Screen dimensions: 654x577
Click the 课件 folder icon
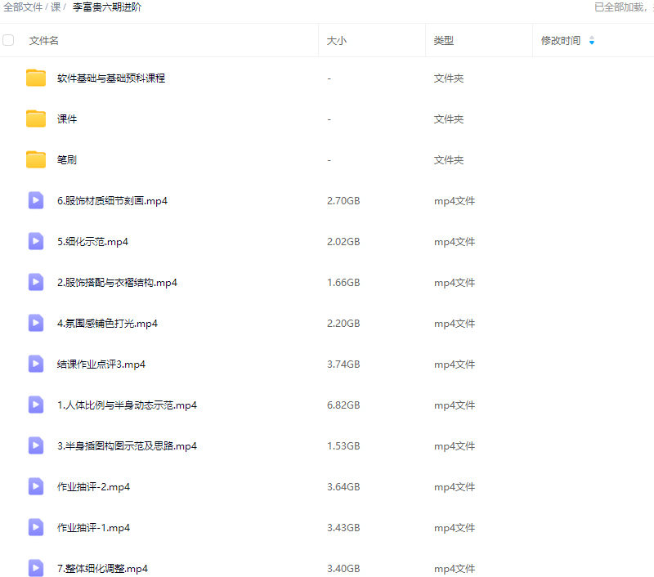click(36, 119)
